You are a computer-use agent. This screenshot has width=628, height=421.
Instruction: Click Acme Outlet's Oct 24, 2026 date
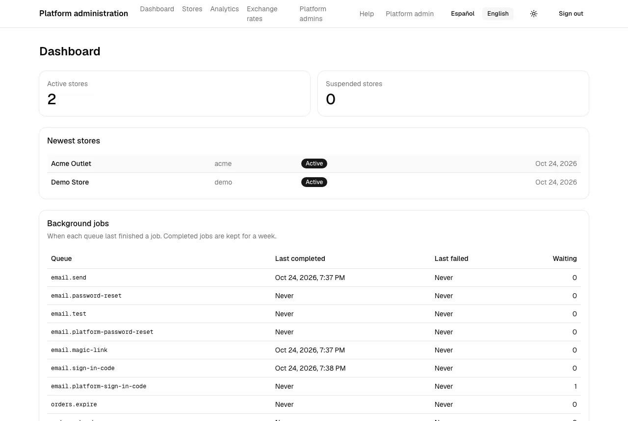pyautogui.click(x=556, y=164)
